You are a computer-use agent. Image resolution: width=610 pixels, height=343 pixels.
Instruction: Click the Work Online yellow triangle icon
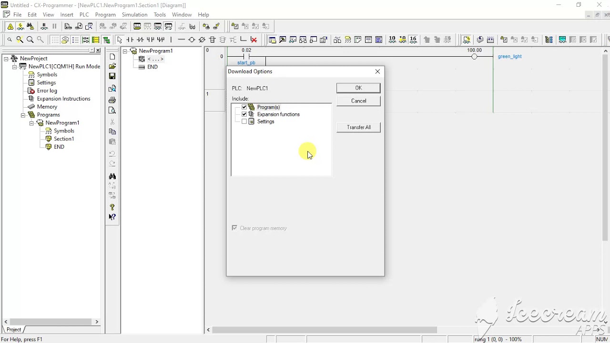pyautogui.click(x=10, y=27)
